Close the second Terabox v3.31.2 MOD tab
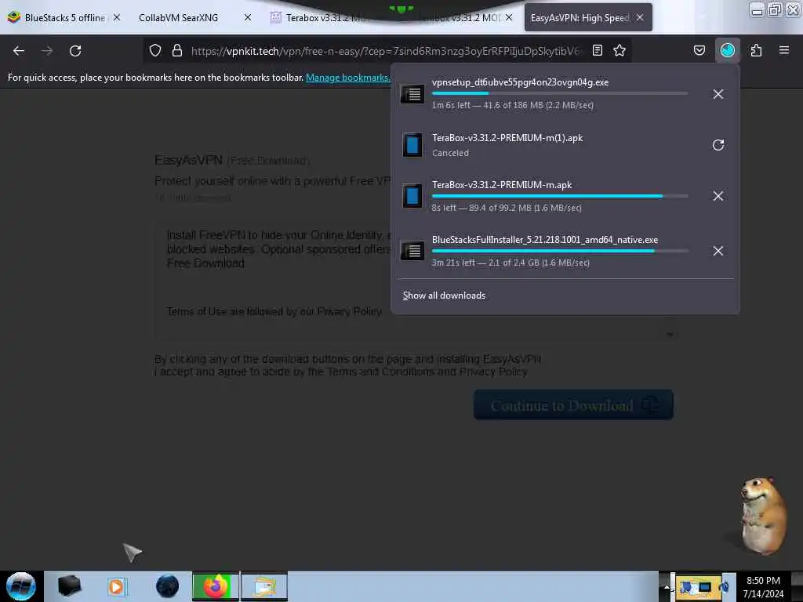 click(x=509, y=17)
